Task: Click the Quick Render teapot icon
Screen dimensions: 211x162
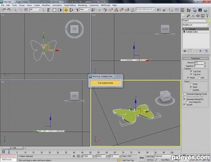Action: (205, 10)
